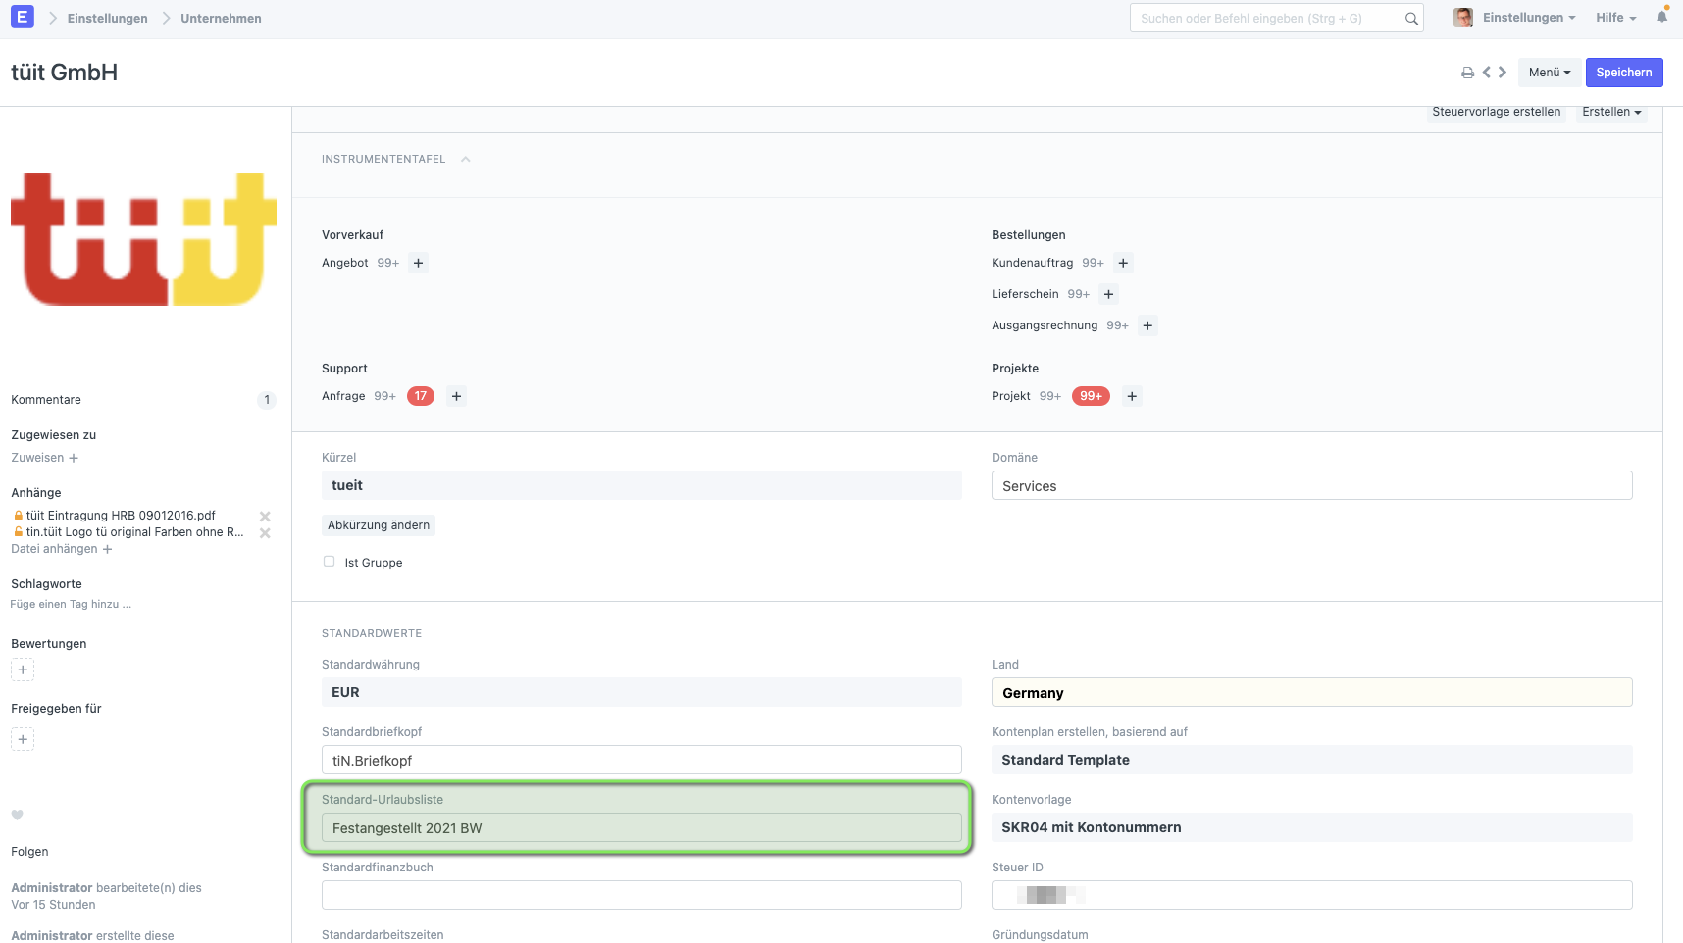Click the tag input under Schlagworte

[71, 605]
